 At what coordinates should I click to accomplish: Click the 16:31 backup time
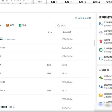click(64, 90)
